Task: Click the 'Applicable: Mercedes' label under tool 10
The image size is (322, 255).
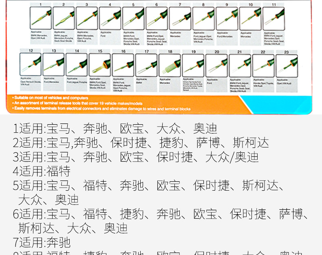Action: (246, 35)
